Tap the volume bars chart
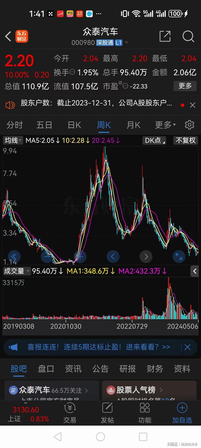201x448 pixels. click(100, 298)
